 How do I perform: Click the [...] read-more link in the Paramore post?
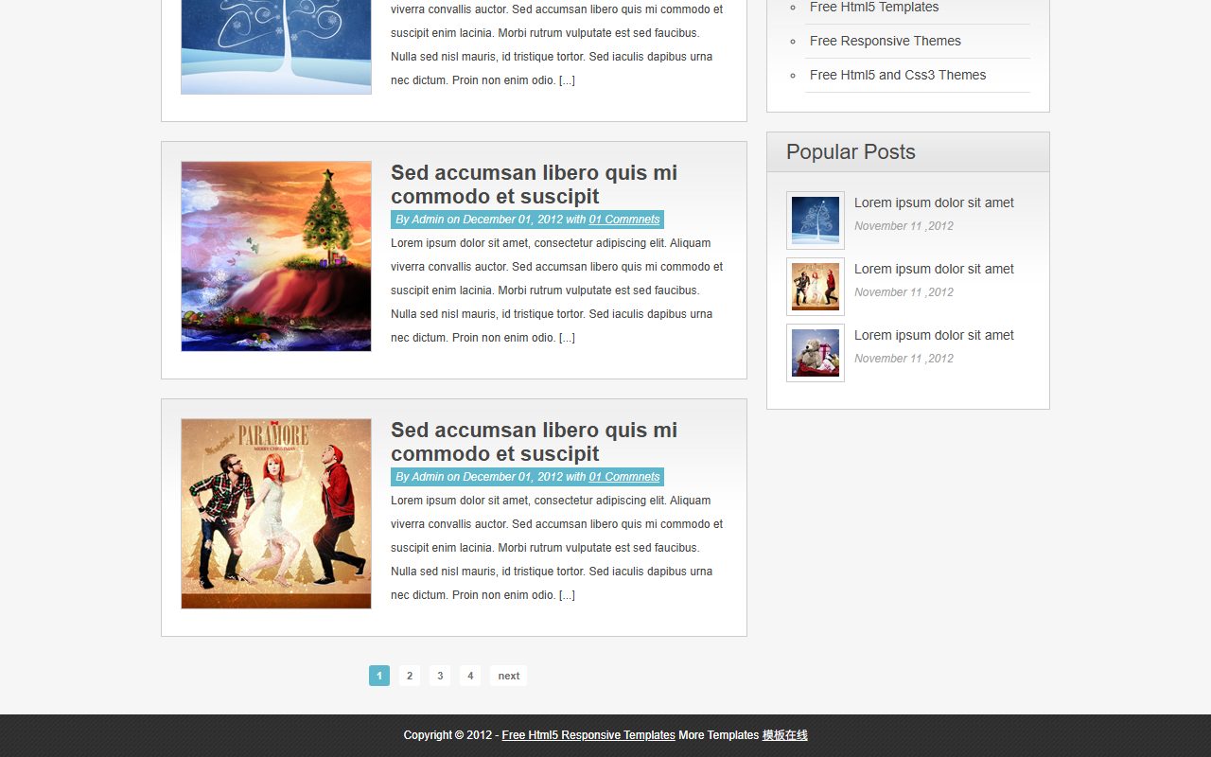pyautogui.click(x=567, y=595)
